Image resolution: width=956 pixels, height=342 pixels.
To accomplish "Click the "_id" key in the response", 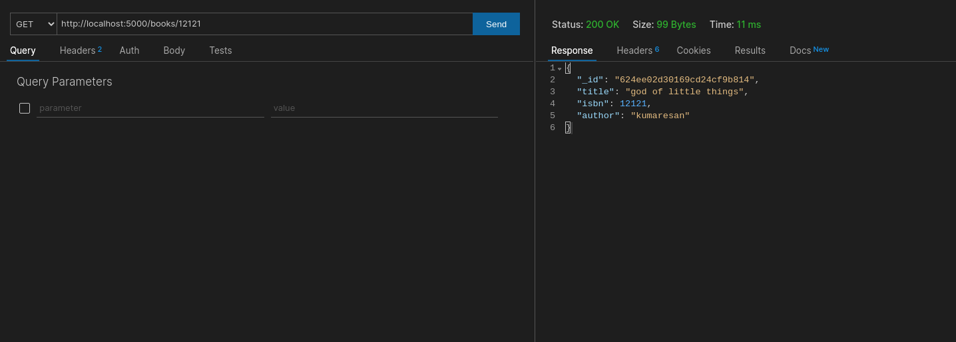I will (x=590, y=80).
